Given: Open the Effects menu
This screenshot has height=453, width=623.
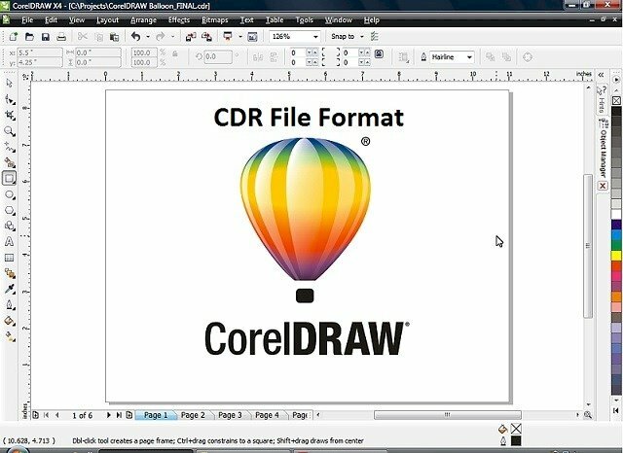Looking at the screenshot, I should [179, 19].
